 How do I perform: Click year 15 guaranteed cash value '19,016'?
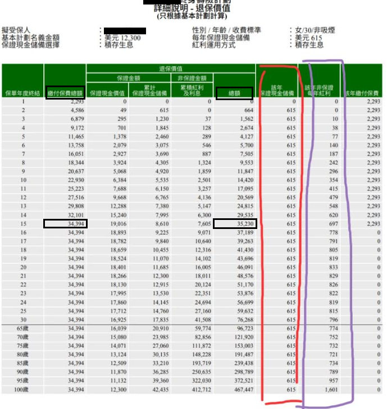119,224
